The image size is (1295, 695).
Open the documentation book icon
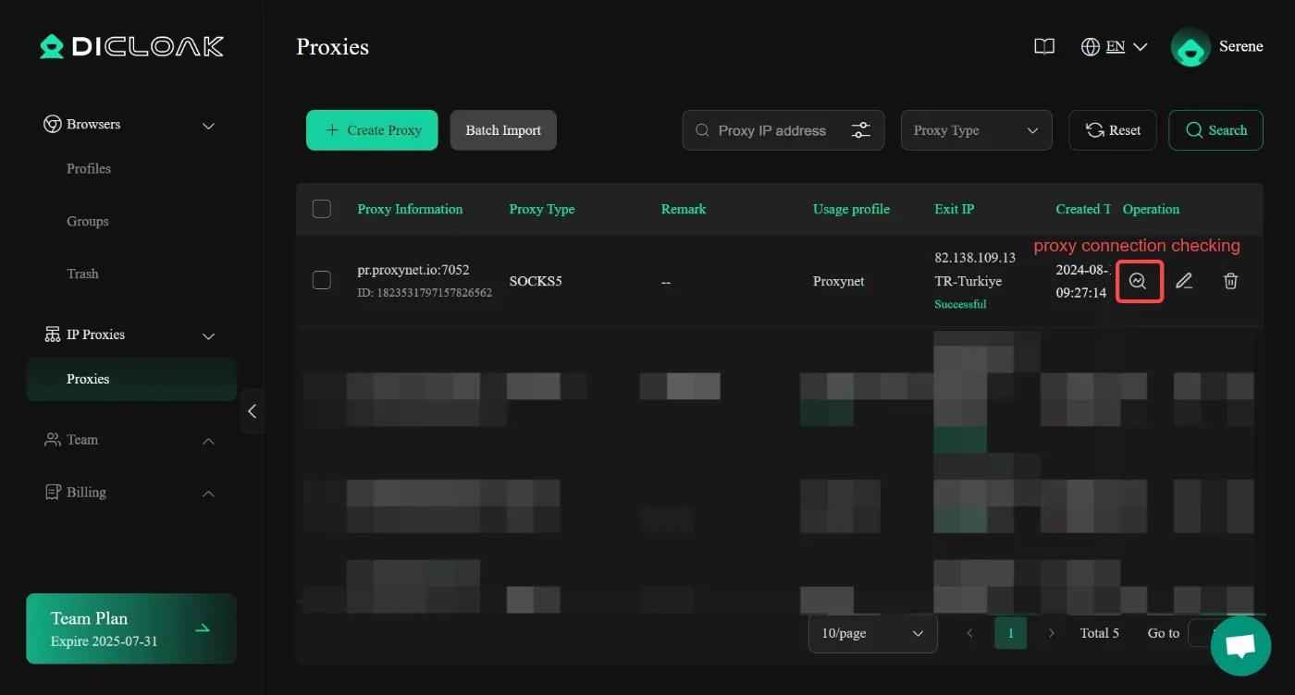coord(1044,46)
